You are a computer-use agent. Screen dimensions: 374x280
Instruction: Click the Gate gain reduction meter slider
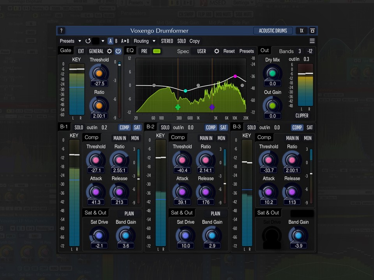pos(120,90)
